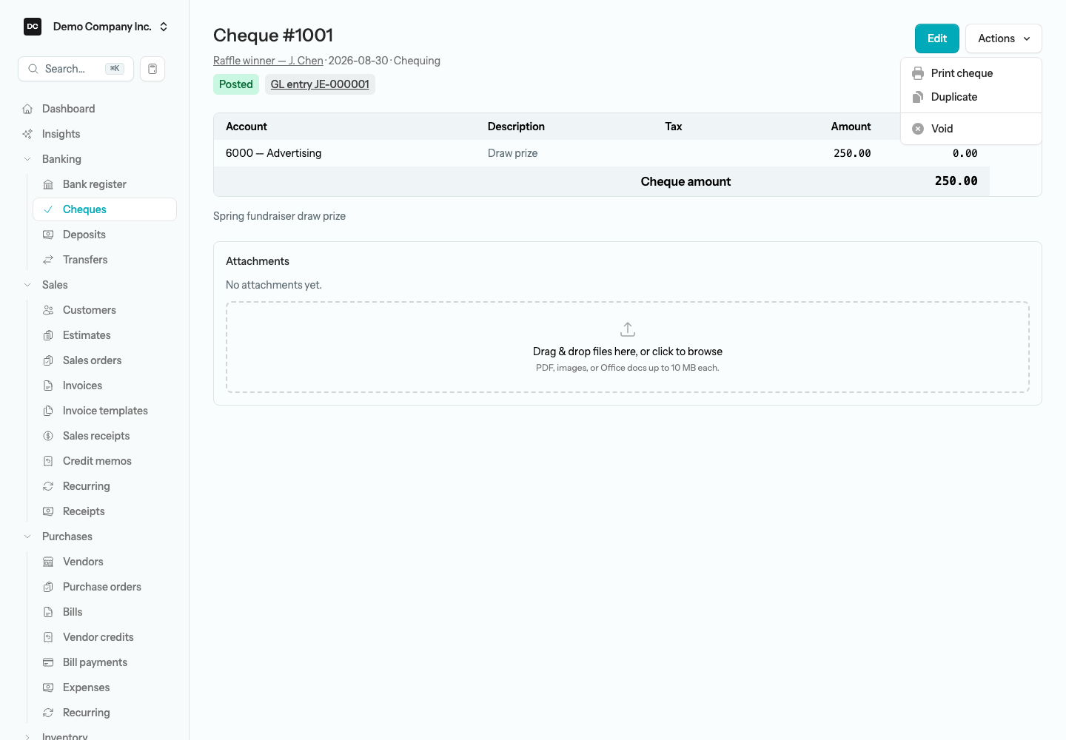This screenshot has width=1066, height=740.
Task: Open the Raffle winner — J. Chen link
Action: click(x=268, y=61)
